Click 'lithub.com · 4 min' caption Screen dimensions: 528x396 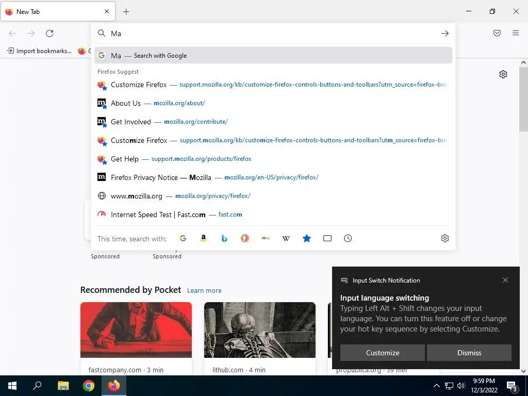(239, 370)
